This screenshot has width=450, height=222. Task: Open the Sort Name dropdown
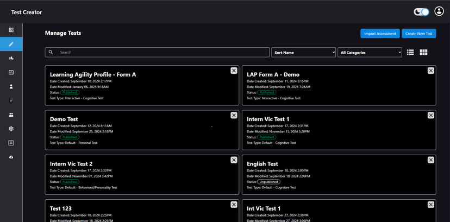pos(304,53)
